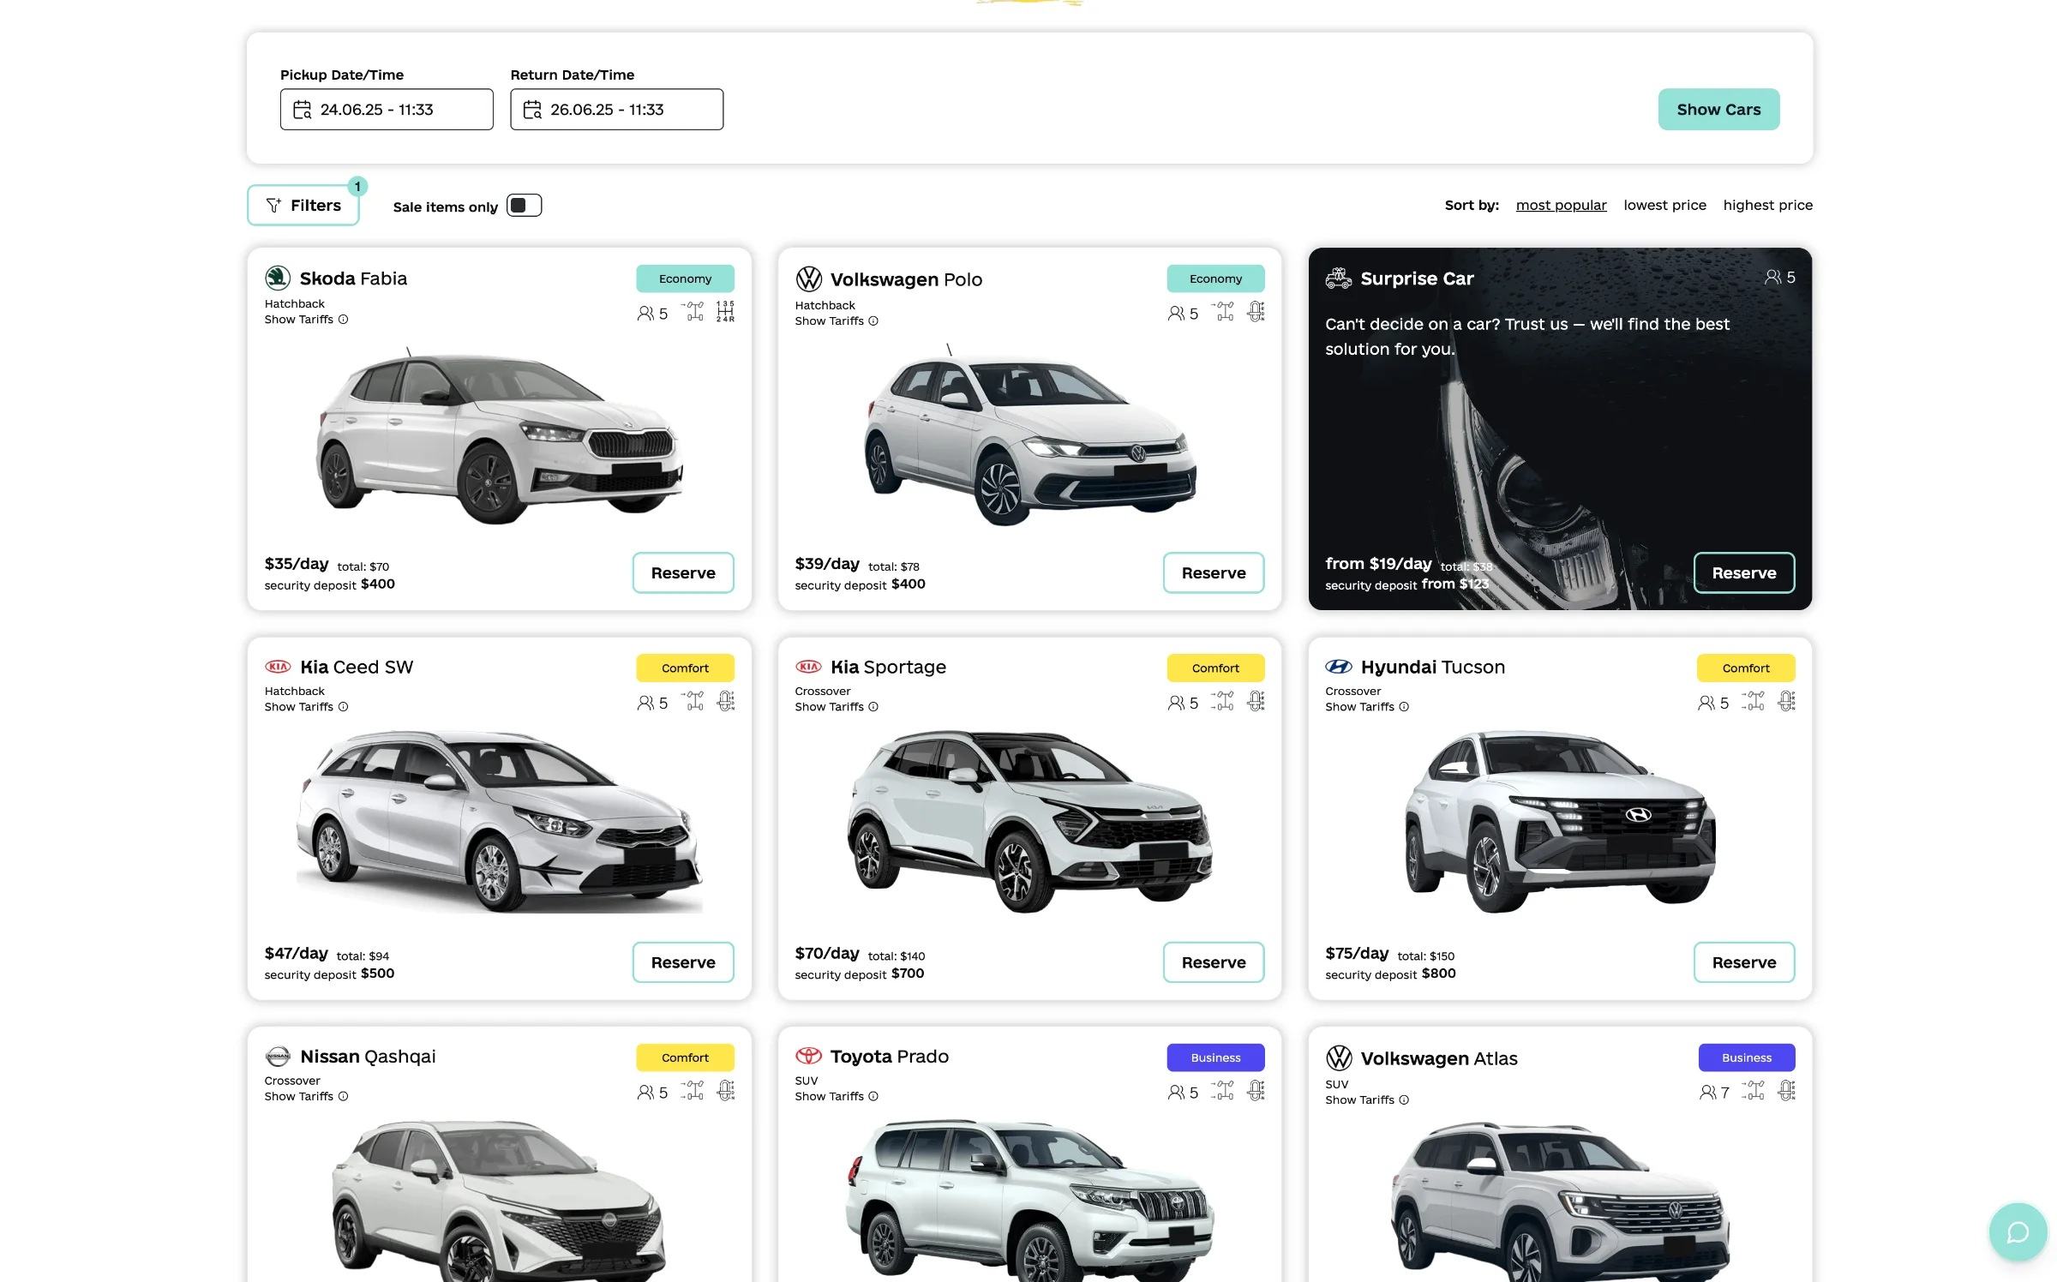This screenshot has height=1282, width=2057.
Task: Show Tariffs for Kia Ceed SW
Action: click(x=306, y=707)
